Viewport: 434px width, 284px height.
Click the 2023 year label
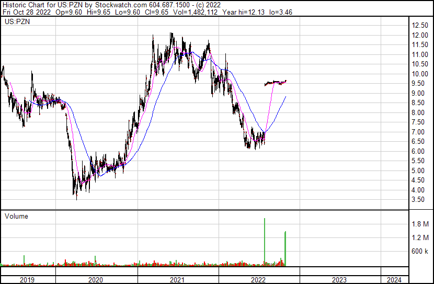pos(339,280)
